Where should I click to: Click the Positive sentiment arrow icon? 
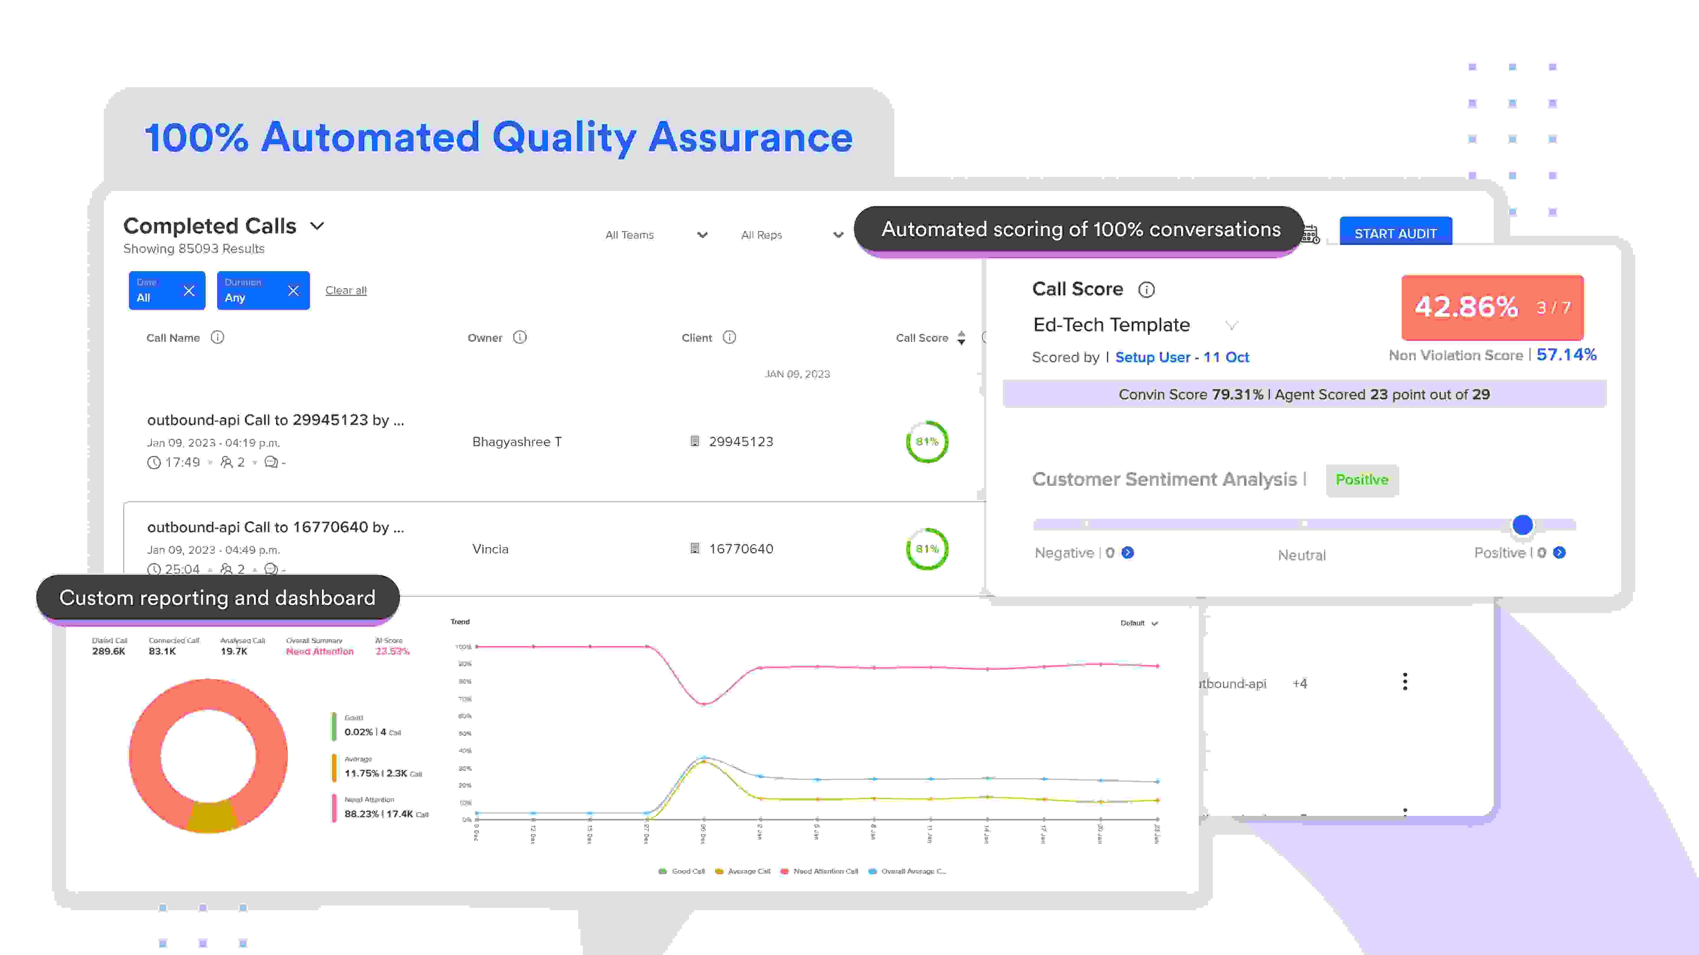1559,553
